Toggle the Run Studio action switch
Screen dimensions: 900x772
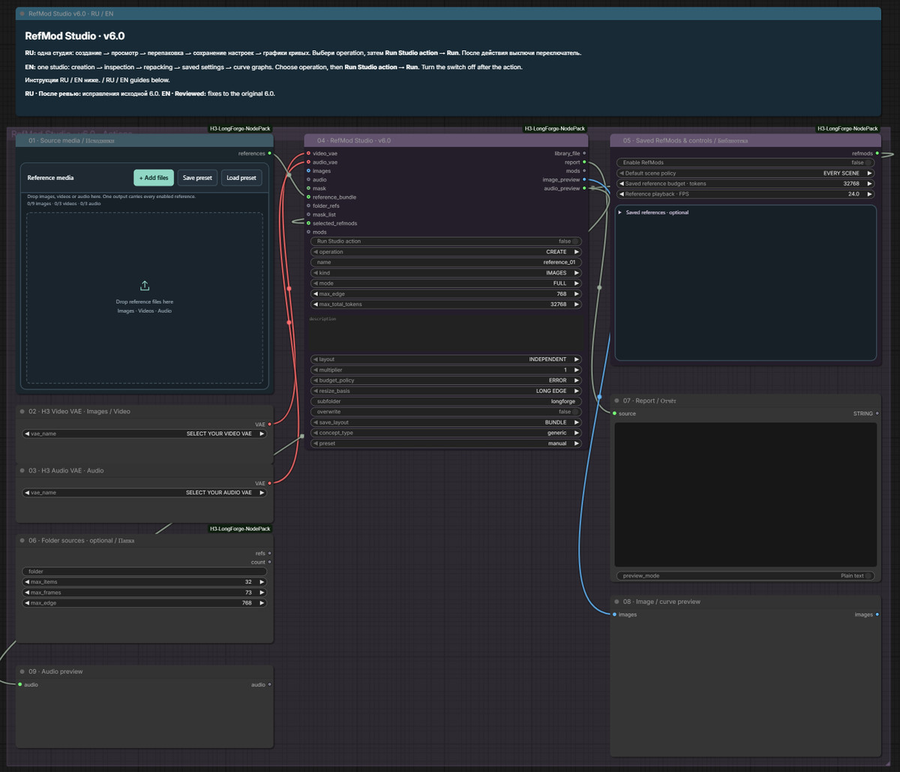click(x=575, y=242)
